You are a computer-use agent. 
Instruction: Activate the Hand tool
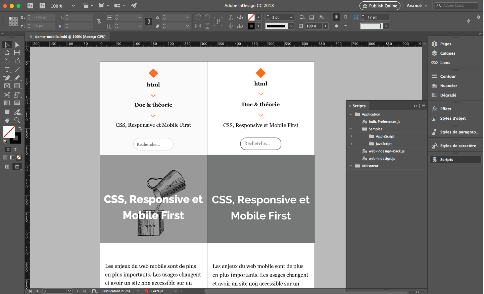tap(7, 120)
